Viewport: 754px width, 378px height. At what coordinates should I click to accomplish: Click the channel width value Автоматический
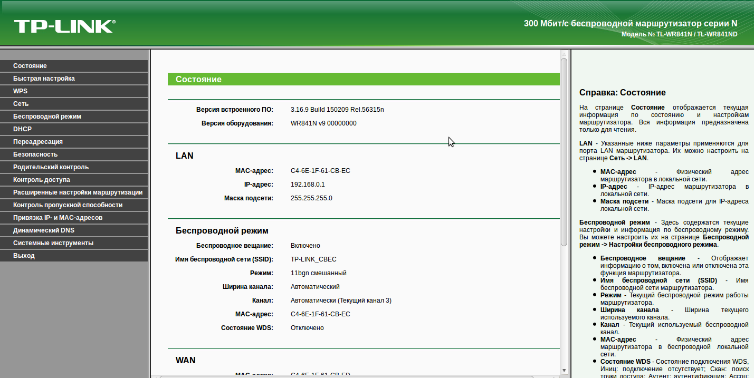(x=315, y=287)
